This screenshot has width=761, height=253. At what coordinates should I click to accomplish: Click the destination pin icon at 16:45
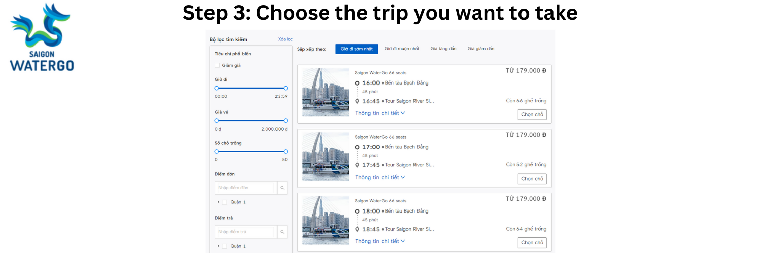(357, 101)
